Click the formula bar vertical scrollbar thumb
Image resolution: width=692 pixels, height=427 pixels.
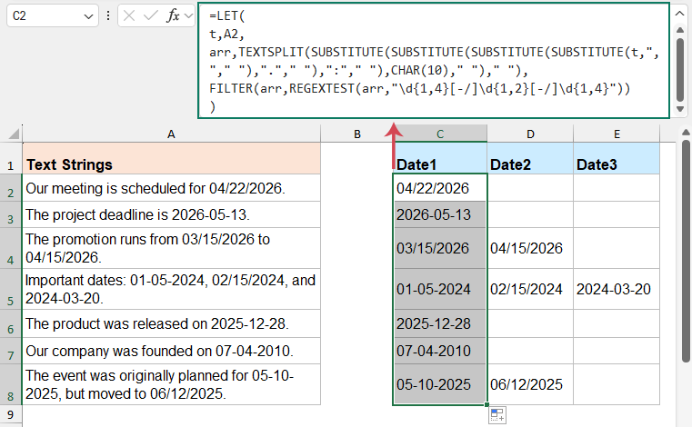[680, 70]
